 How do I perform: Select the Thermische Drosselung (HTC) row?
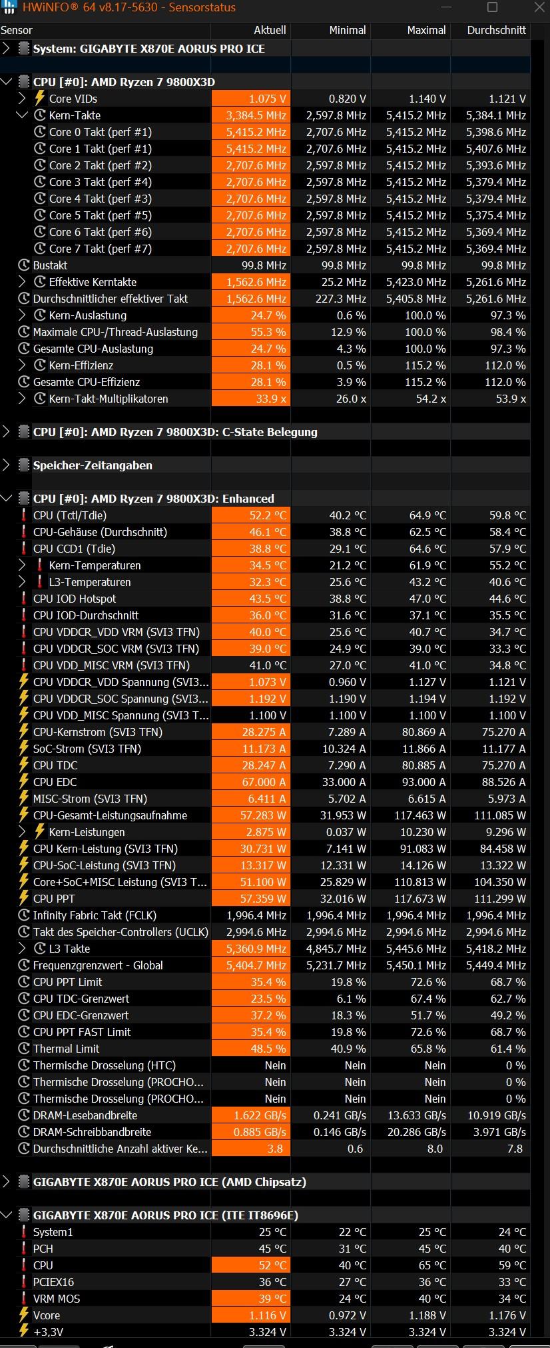click(265, 1065)
